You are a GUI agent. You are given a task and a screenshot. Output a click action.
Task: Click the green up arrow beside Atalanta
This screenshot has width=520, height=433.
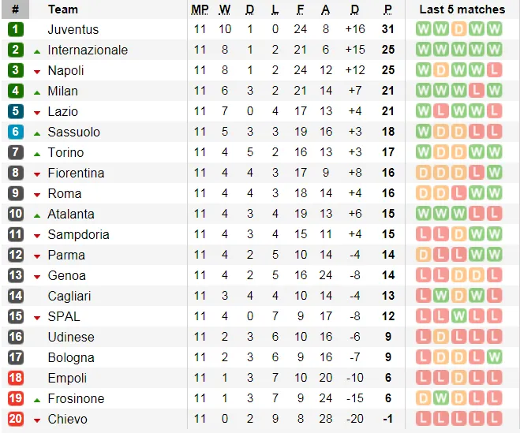[37, 215]
